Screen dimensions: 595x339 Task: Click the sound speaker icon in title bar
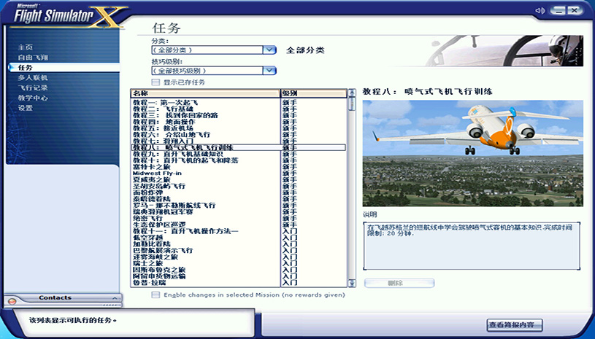[x=541, y=10]
